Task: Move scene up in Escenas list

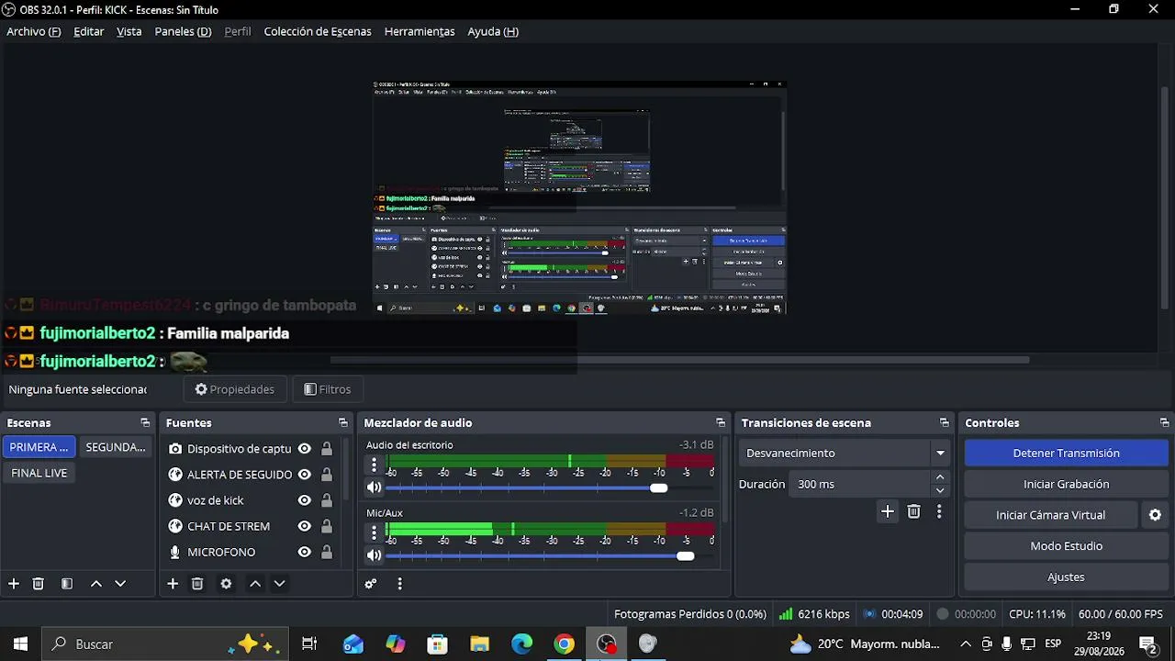Action: pyautogui.click(x=95, y=584)
